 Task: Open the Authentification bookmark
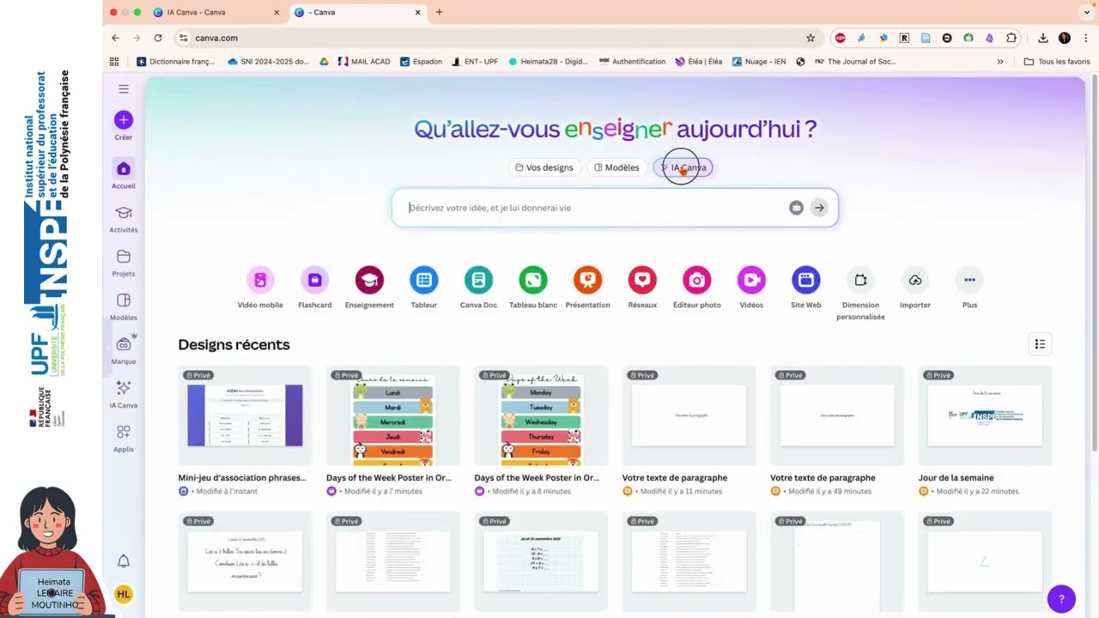point(632,62)
